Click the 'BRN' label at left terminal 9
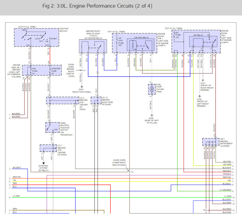242x220 pixels. (x=15, y=209)
